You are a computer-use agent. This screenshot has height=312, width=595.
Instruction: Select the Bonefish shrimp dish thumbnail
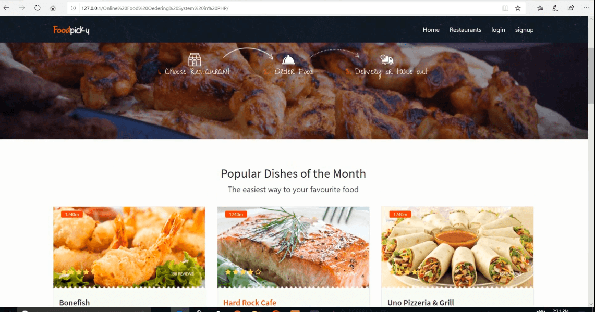click(129, 247)
